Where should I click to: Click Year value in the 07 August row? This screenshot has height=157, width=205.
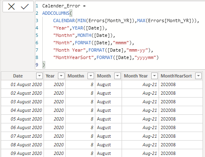pos(55,136)
